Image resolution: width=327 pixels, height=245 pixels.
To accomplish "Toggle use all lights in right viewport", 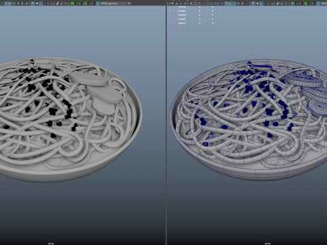I will (x=243, y=3).
